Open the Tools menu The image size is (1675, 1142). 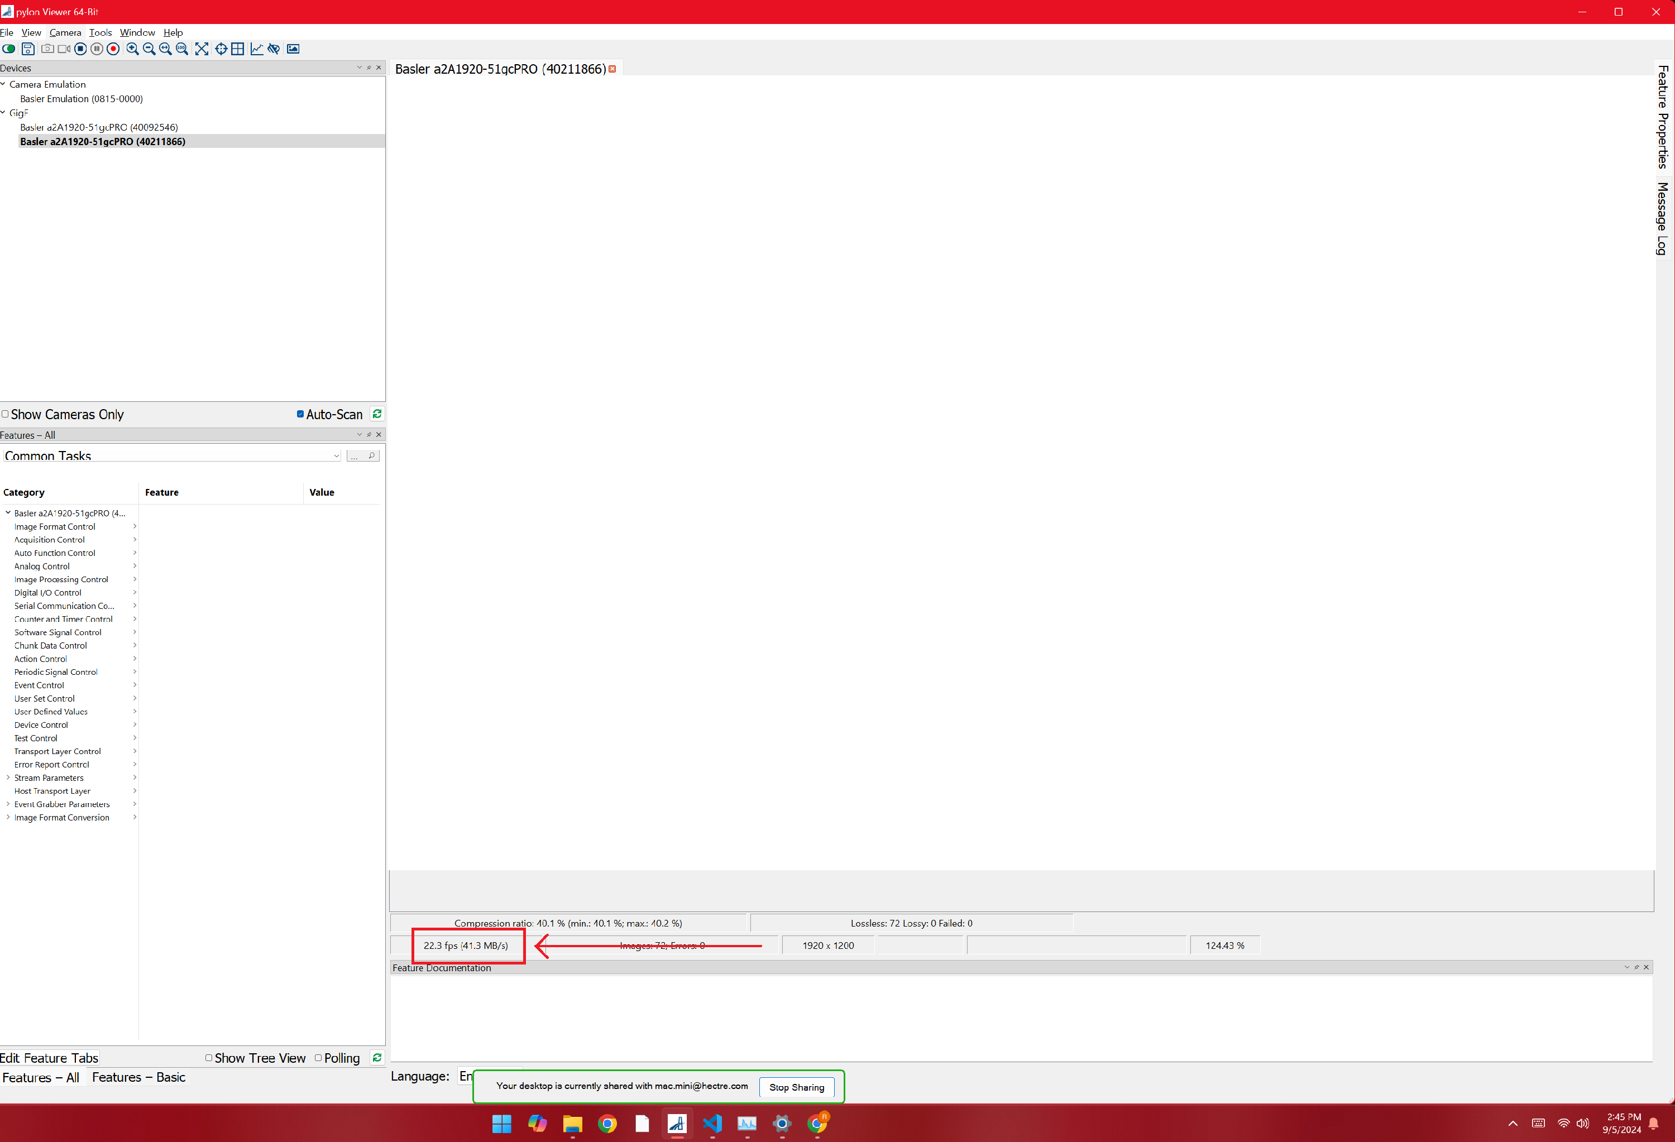point(100,32)
